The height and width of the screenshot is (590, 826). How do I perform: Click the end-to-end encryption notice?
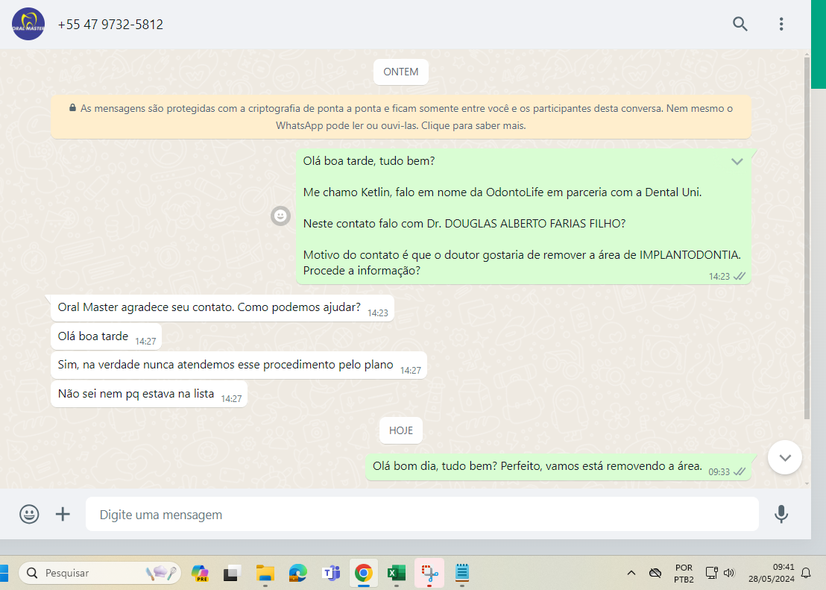(401, 117)
